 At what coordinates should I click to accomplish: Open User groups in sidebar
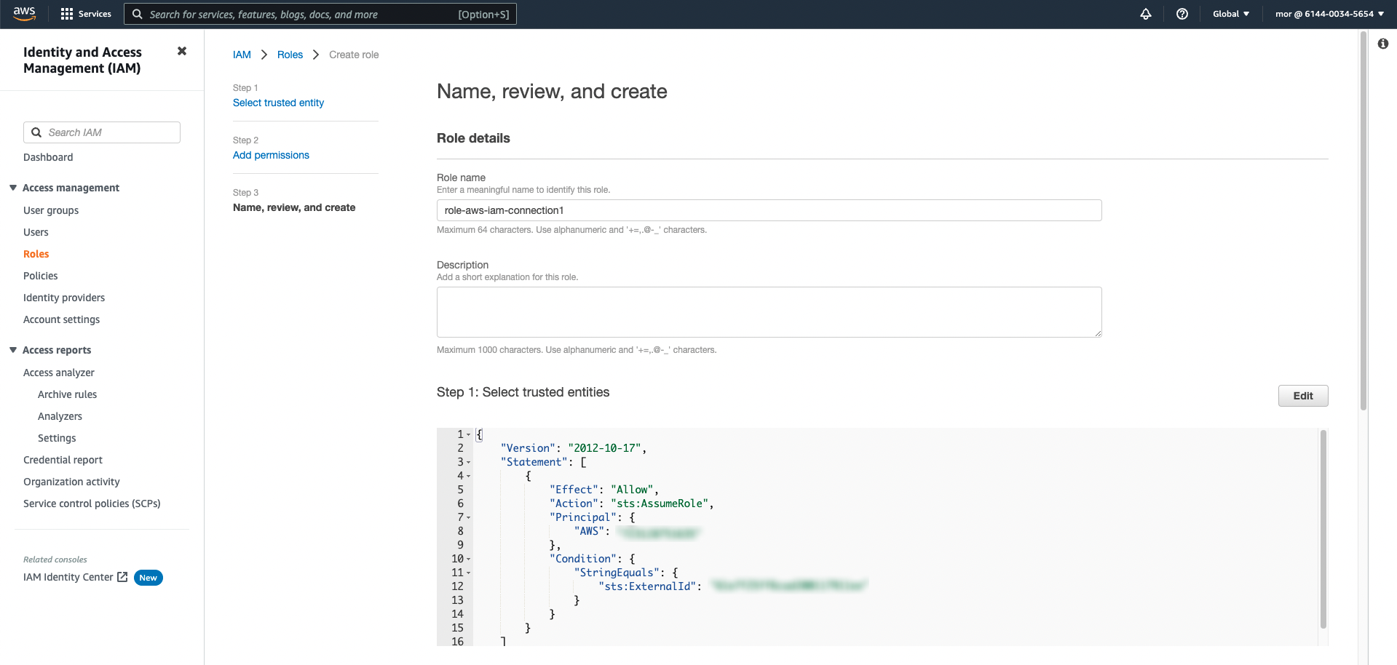51,210
